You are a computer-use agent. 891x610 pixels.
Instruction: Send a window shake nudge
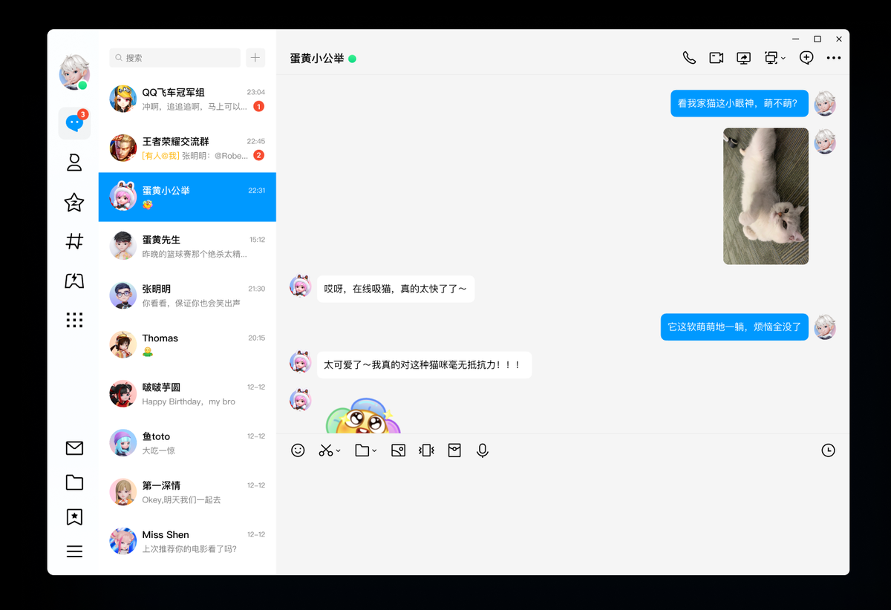pyautogui.click(x=426, y=450)
